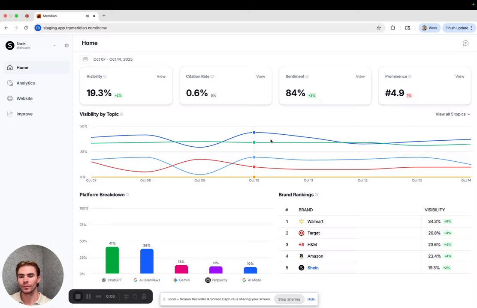Delete the Loom recording with trash icon
Image resolution: width=477 pixels, height=308 pixels.
point(144,296)
